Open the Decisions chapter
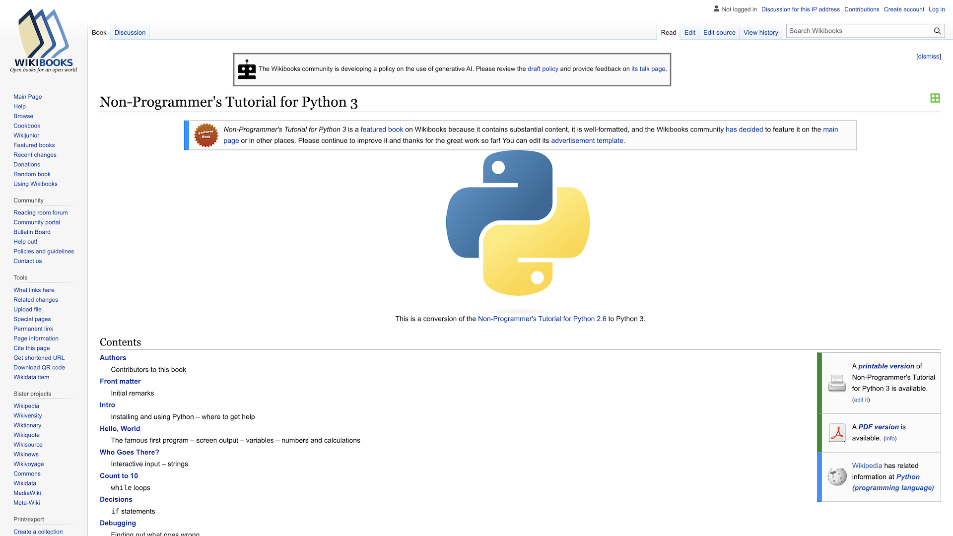Viewport: 953px width, 536px height. [116, 500]
